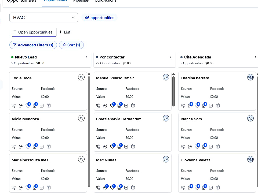Click the task checkbox icon on Eddie Baca's card
258x193 pixels.
coord(42,106)
